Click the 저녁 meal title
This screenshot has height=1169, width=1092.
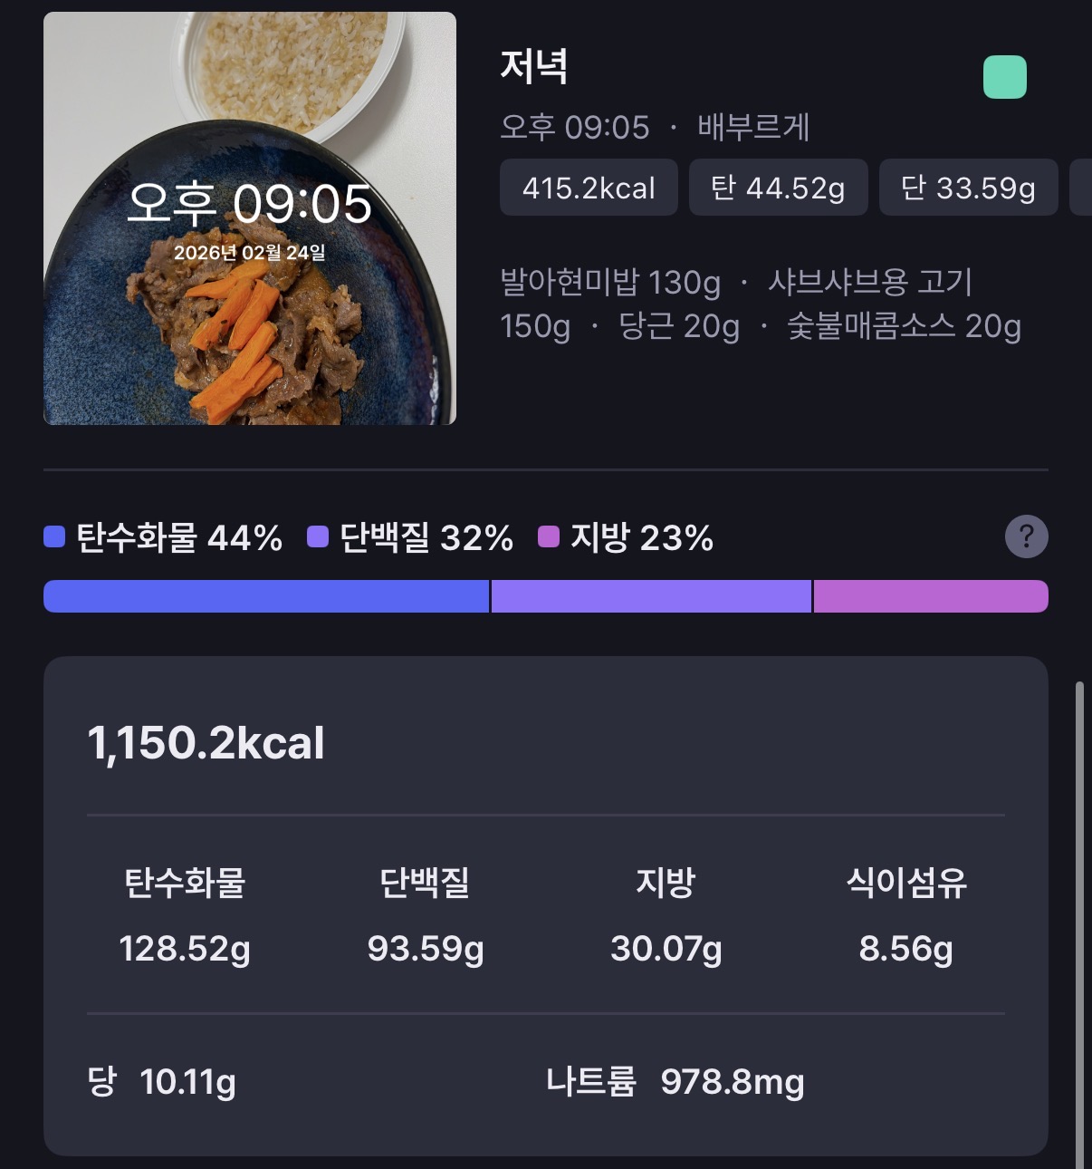tap(534, 67)
